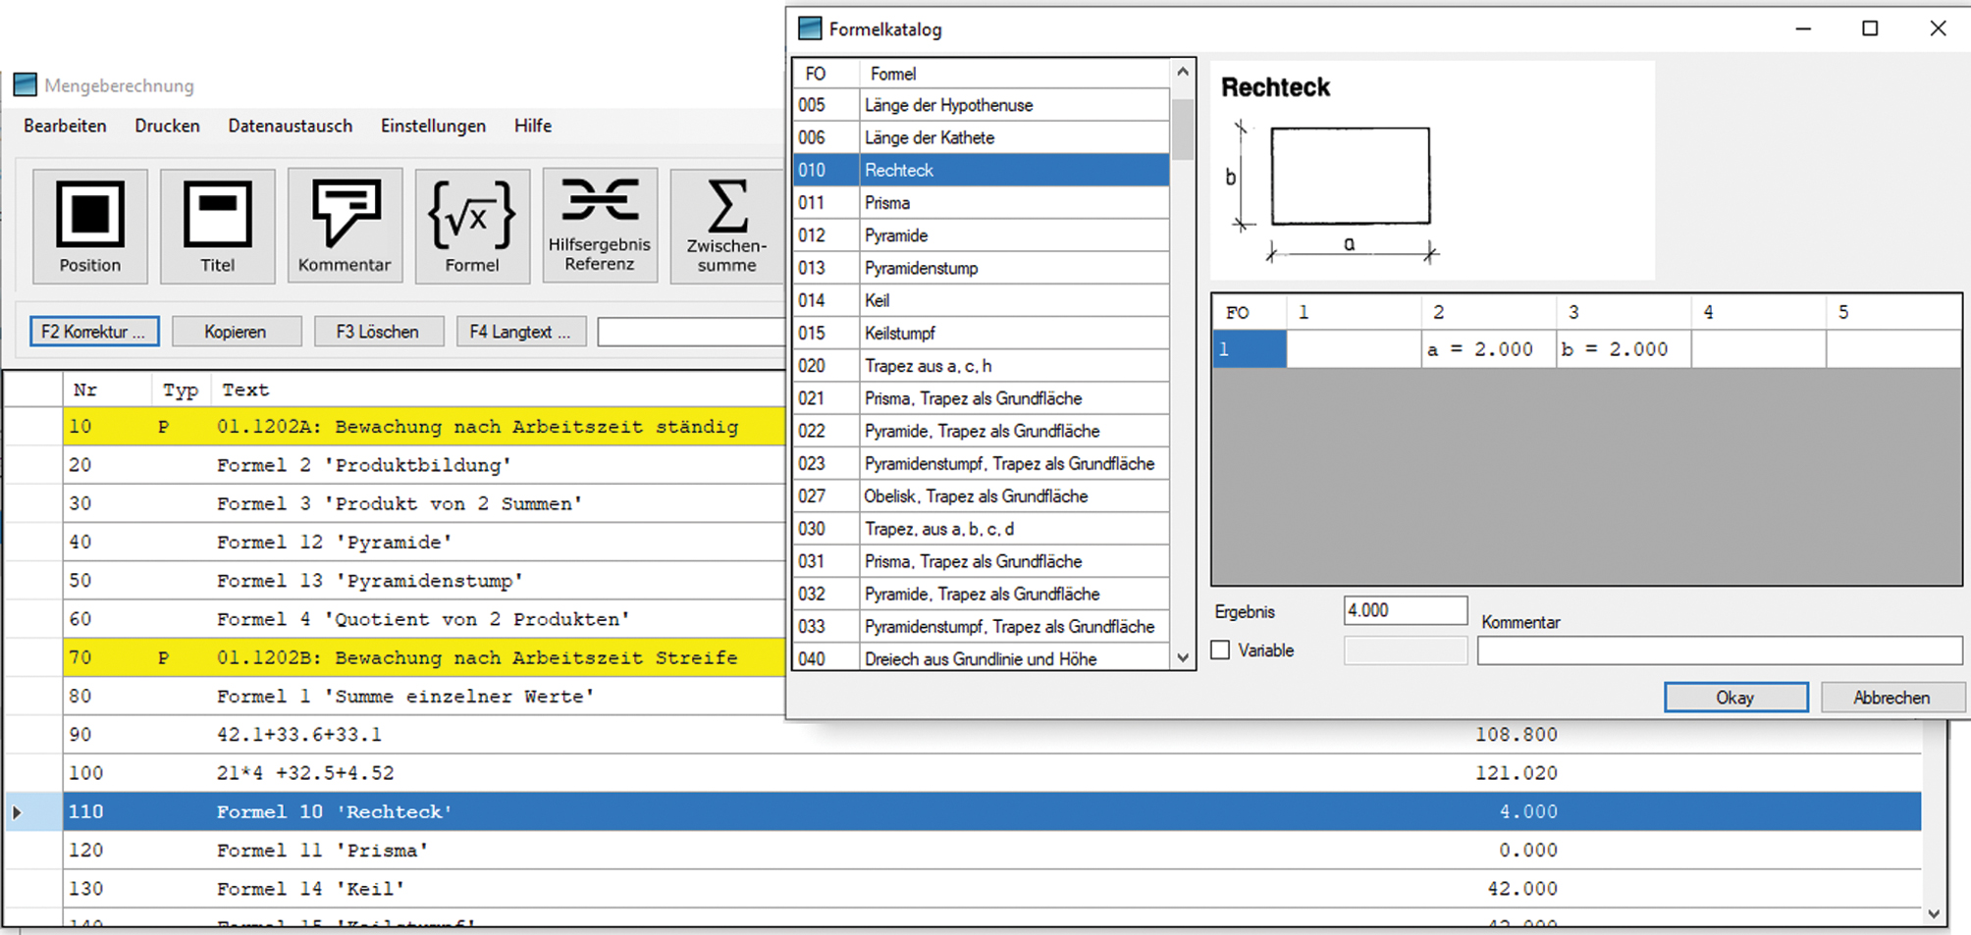Screen dimensions: 1971x935
Task: Select formula 027 Obelisk, Trapez als Grundfläche
Action: 982,496
